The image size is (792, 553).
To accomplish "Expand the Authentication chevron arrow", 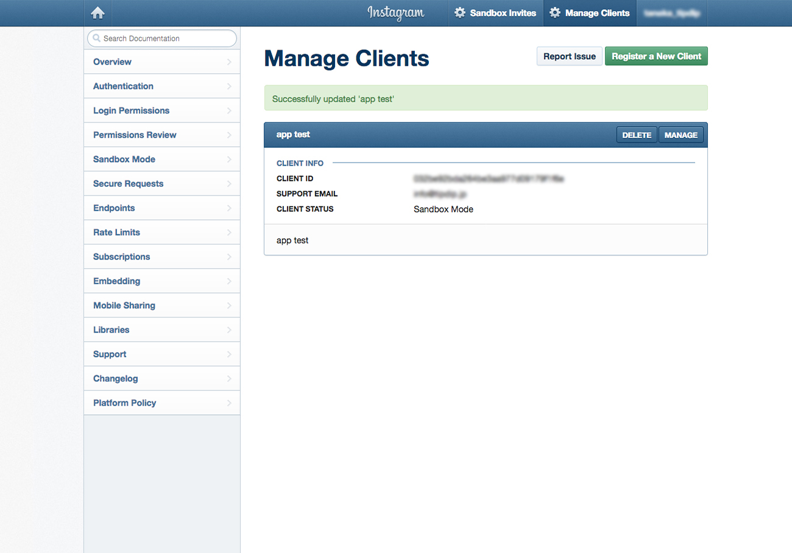I will 229,86.
